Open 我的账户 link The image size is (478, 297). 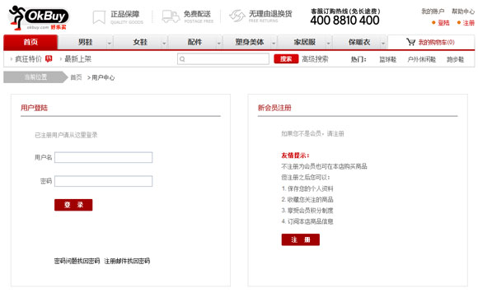click(433, 12)
